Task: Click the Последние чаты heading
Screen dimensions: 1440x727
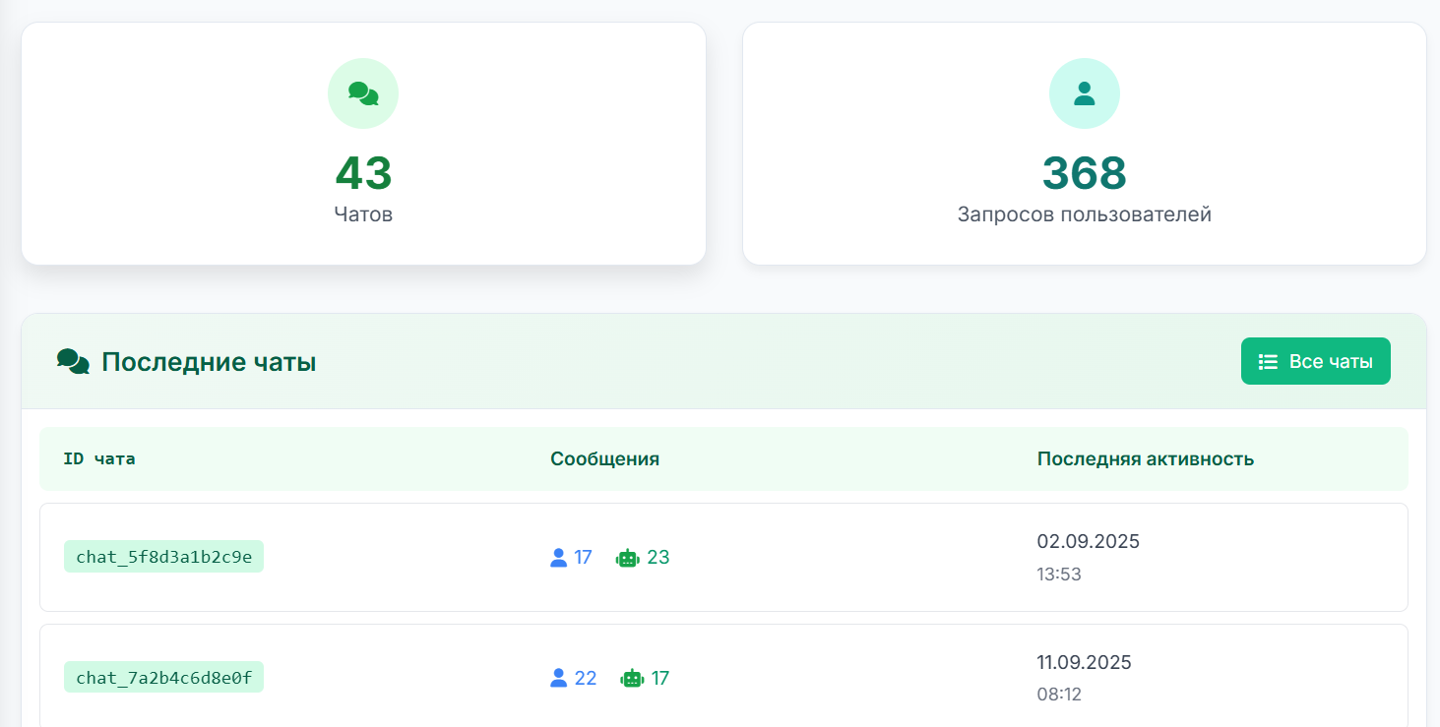Action: (209, 362)
